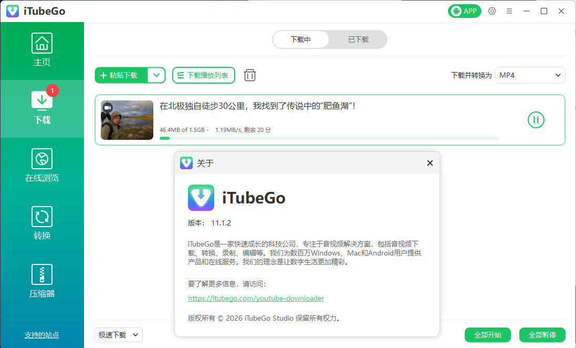
Task: Open the itubego.com youtube-downloader link
Action: [256, 298]
